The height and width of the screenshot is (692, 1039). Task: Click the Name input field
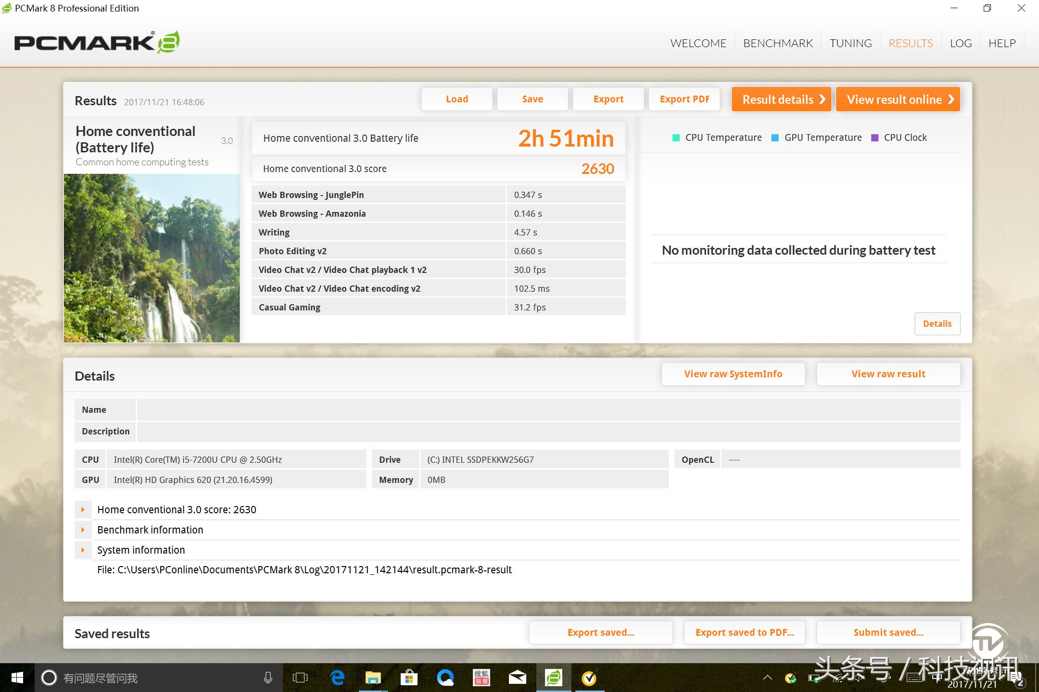(x=548, y=410)
